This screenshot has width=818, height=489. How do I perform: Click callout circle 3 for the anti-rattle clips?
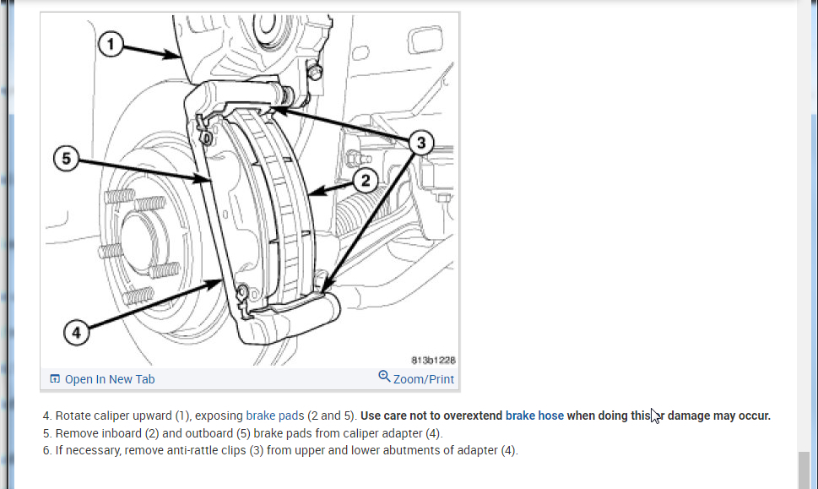tap(421, 143)
